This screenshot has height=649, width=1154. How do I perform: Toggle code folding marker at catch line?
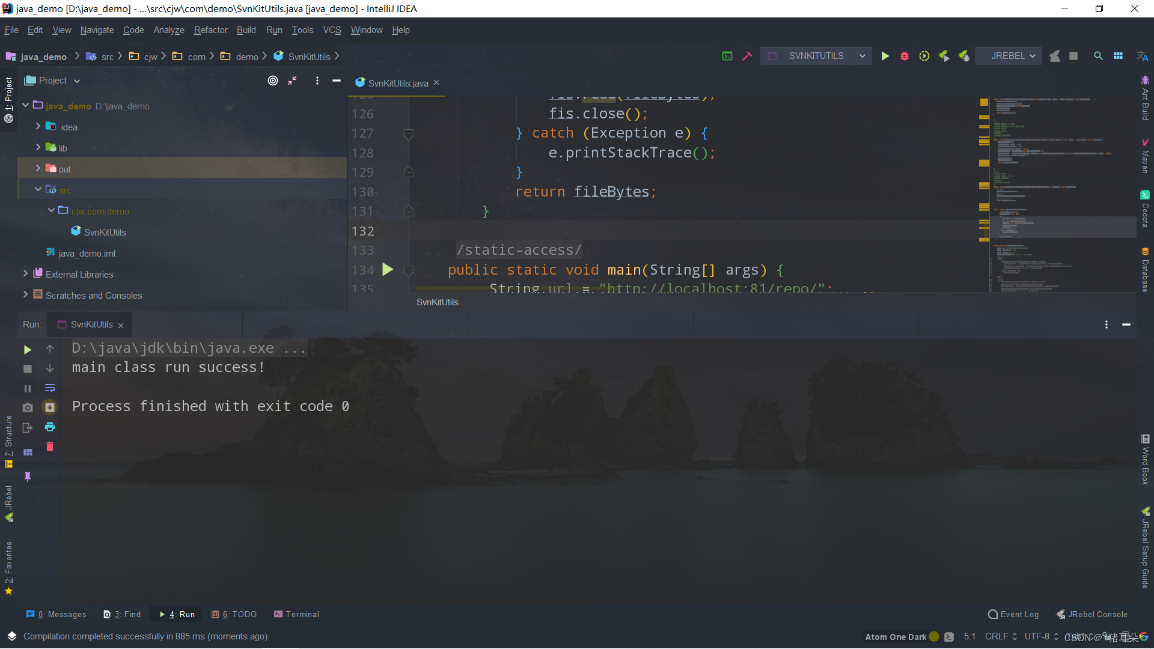(x=409, y=133)
